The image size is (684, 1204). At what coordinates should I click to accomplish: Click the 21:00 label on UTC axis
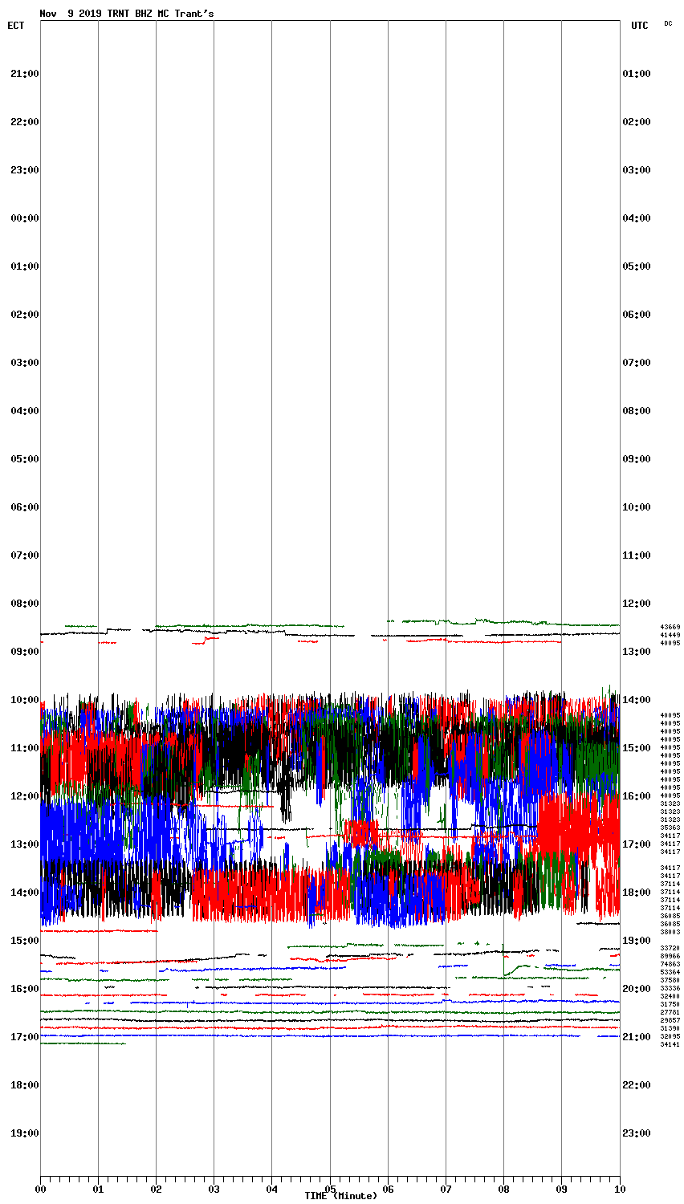[637, 1037]
